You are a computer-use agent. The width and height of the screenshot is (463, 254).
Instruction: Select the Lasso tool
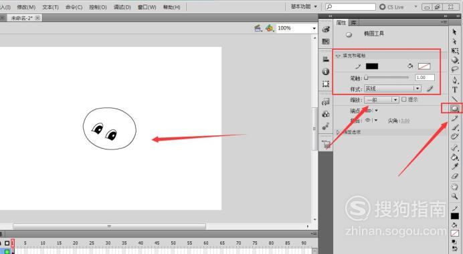(455, 70)
